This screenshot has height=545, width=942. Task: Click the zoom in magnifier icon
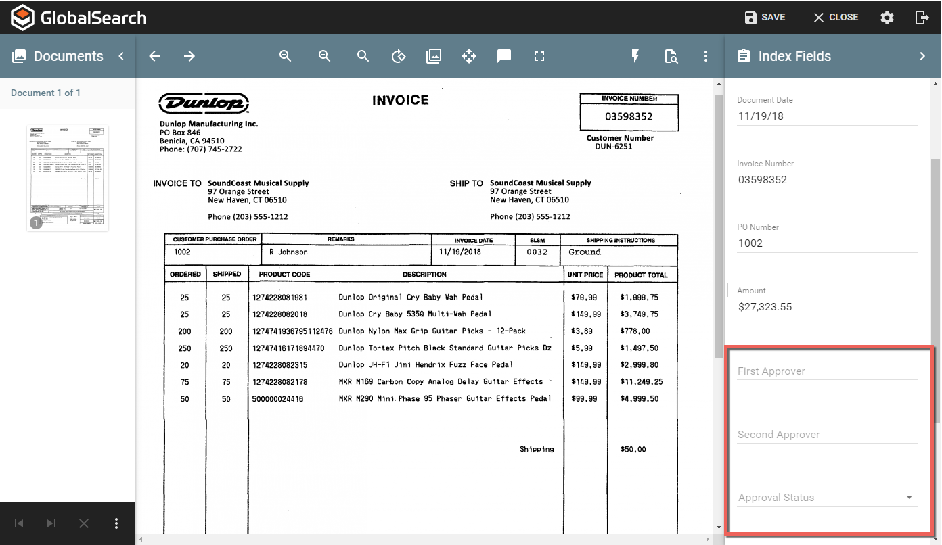pos(286,56)
